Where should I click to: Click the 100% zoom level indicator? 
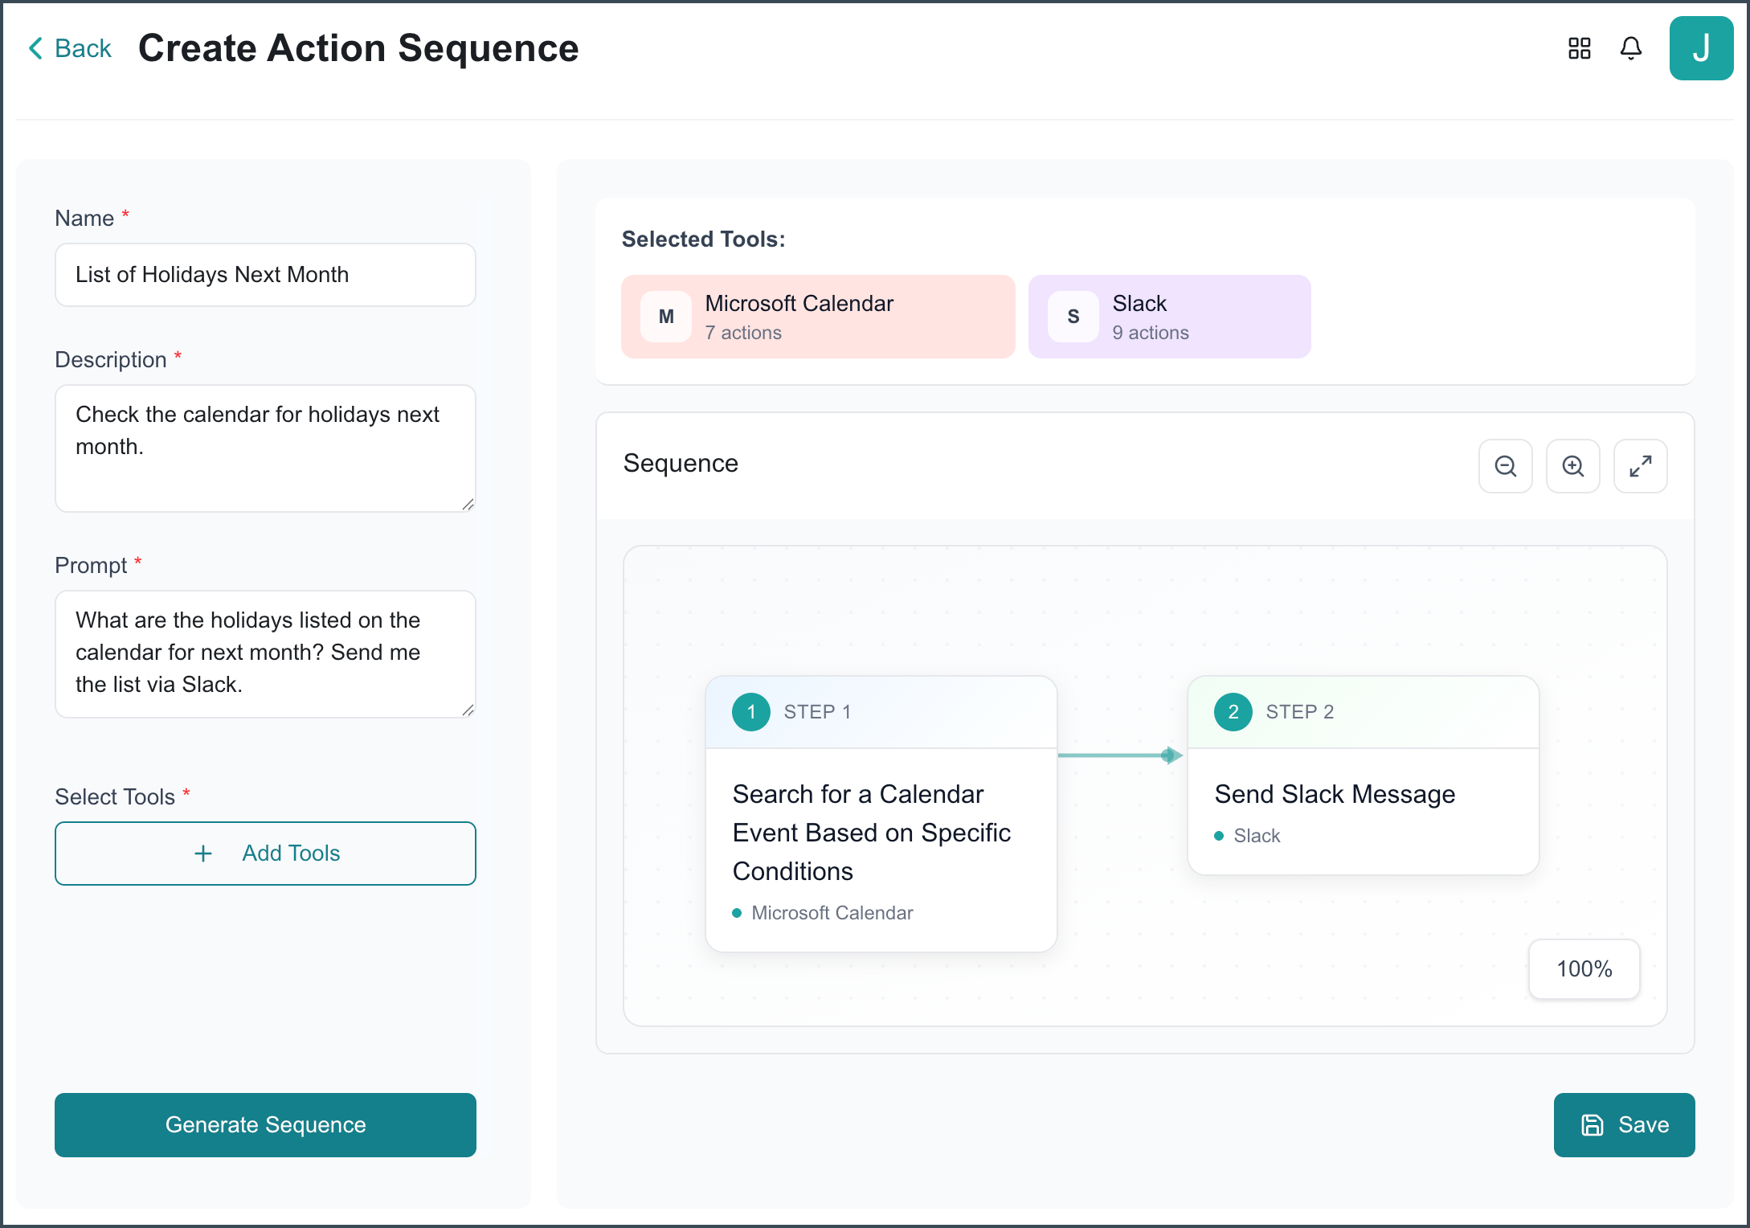(1584, 969)
